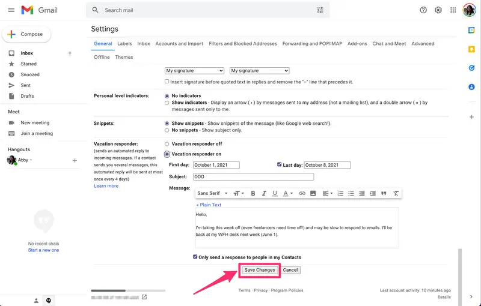Screen dimensions: 481x306
Task: Toggle the Last day checkbox
Action: point(279,164)
